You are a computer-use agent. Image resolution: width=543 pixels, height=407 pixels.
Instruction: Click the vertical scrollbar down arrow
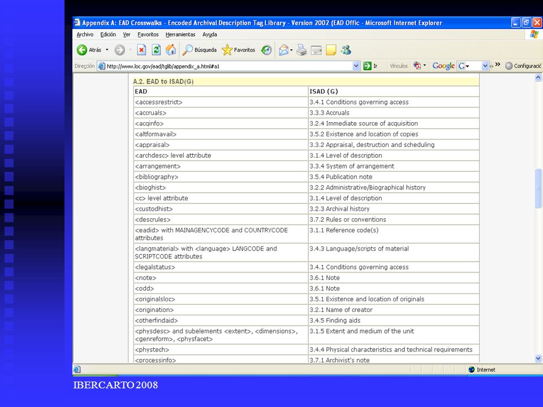(x=538, y=358)
